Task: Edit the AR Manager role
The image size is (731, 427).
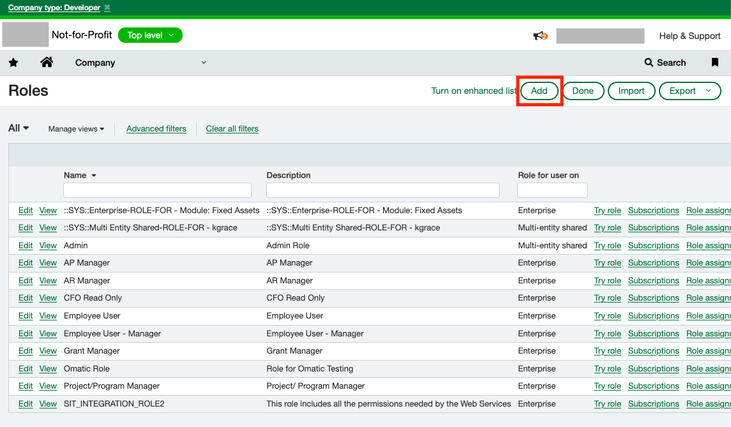Action: point(26,281)
